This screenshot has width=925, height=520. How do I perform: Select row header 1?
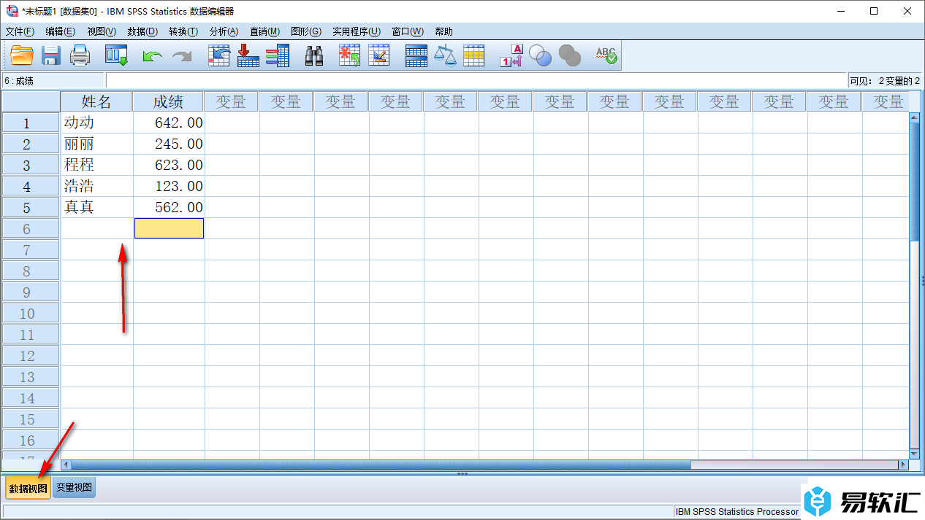[x=31, y=123]
